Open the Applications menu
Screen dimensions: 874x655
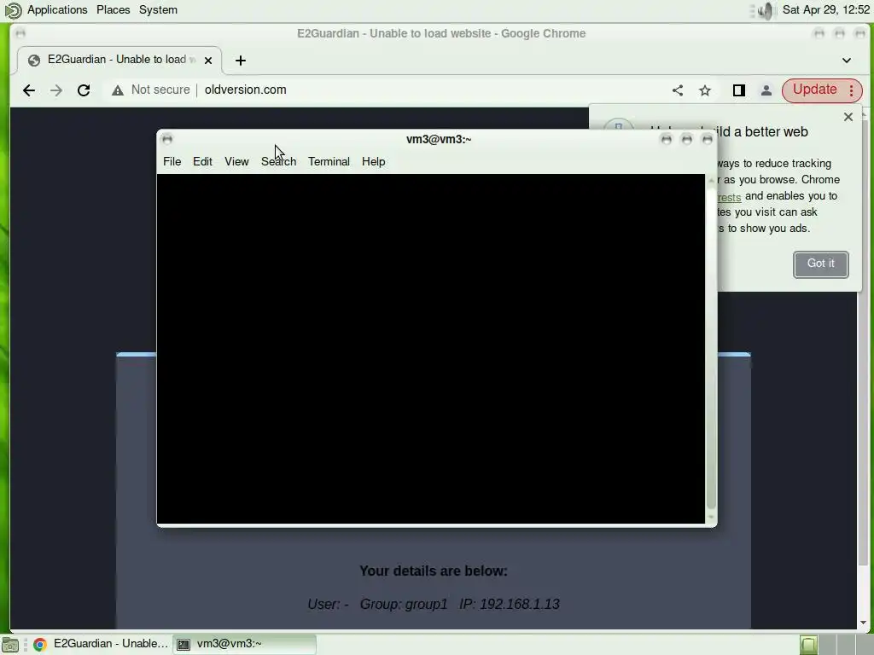point(57,10)
